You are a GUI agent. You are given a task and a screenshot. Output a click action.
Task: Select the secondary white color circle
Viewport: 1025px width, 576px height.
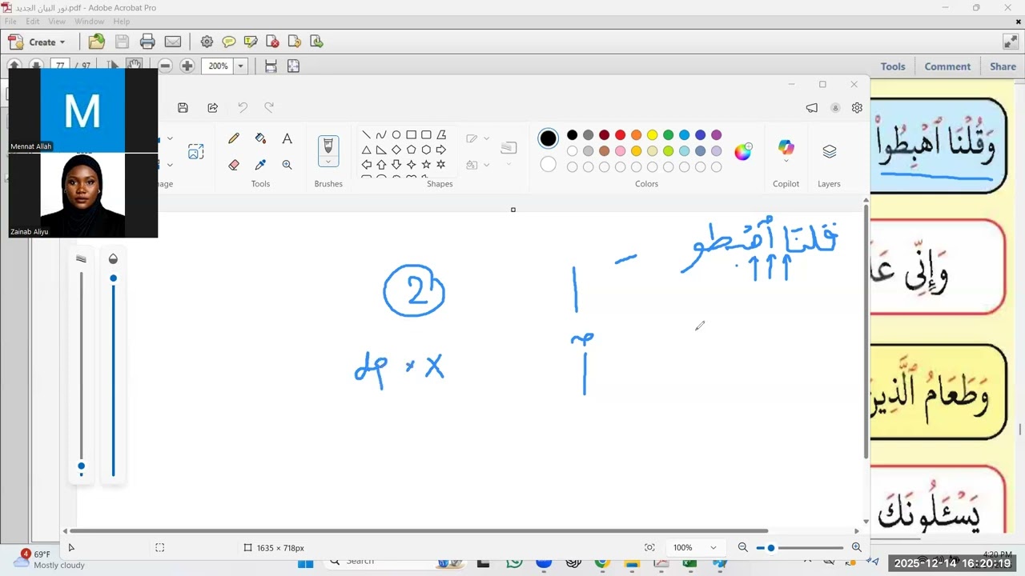(548, 164)
